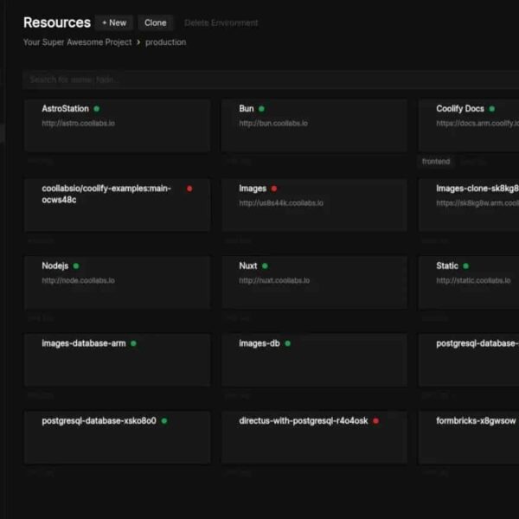Click the green status dot beside Coolify Docs
The height and width of the screenshot is (519, 519).
(x=492, y=109)
